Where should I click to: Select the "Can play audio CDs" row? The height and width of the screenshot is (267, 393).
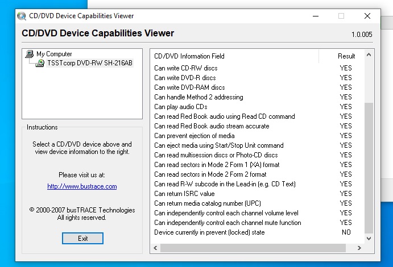pos(181,107)
